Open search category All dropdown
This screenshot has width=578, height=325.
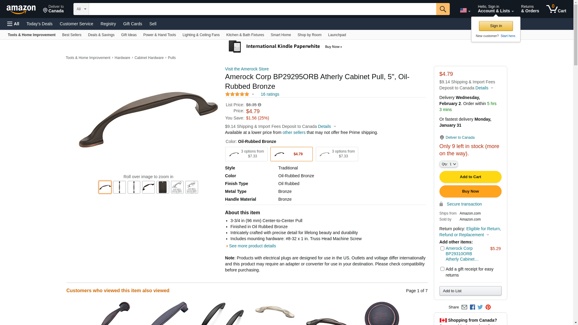click(x=81, y=9)
